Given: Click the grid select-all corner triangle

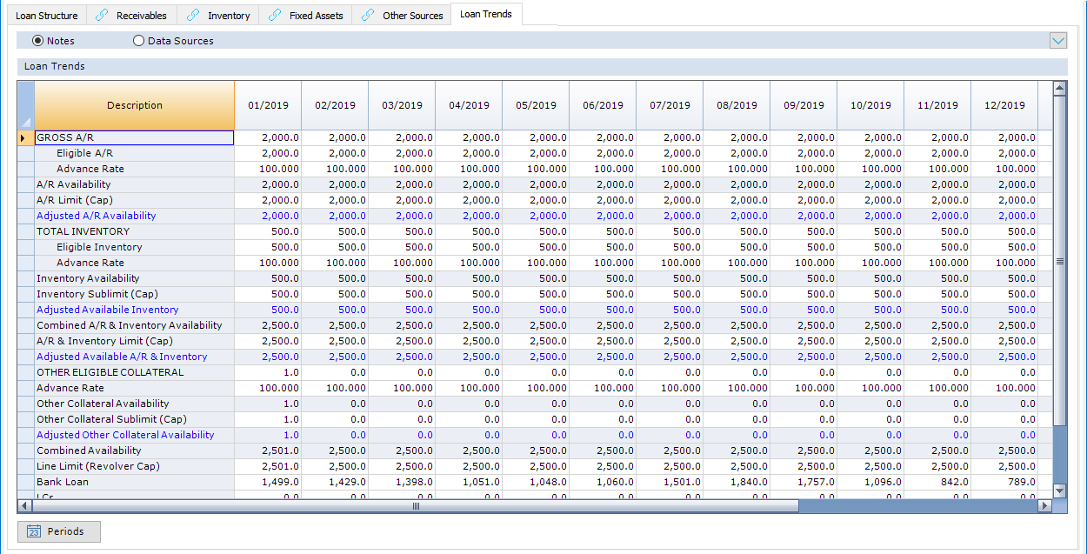Looking at the screenshot, I should point(25,122).
